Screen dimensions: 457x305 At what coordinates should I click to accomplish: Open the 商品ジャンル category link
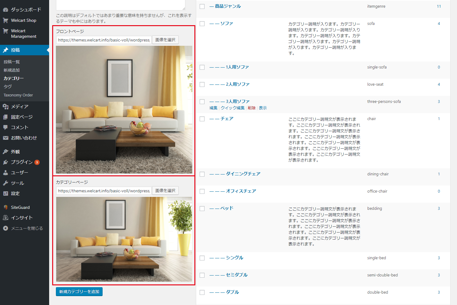[x=228, y=6]
